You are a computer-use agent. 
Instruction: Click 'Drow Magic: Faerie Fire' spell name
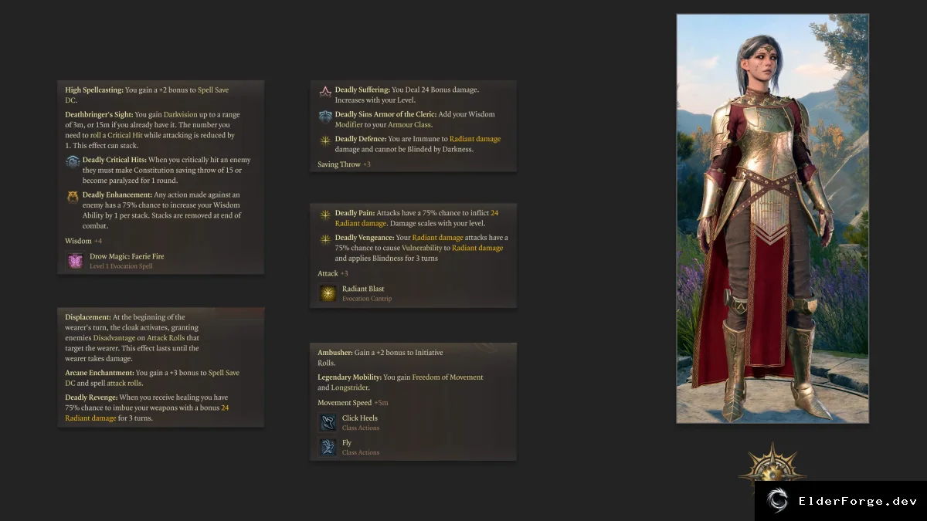point(127,256)
